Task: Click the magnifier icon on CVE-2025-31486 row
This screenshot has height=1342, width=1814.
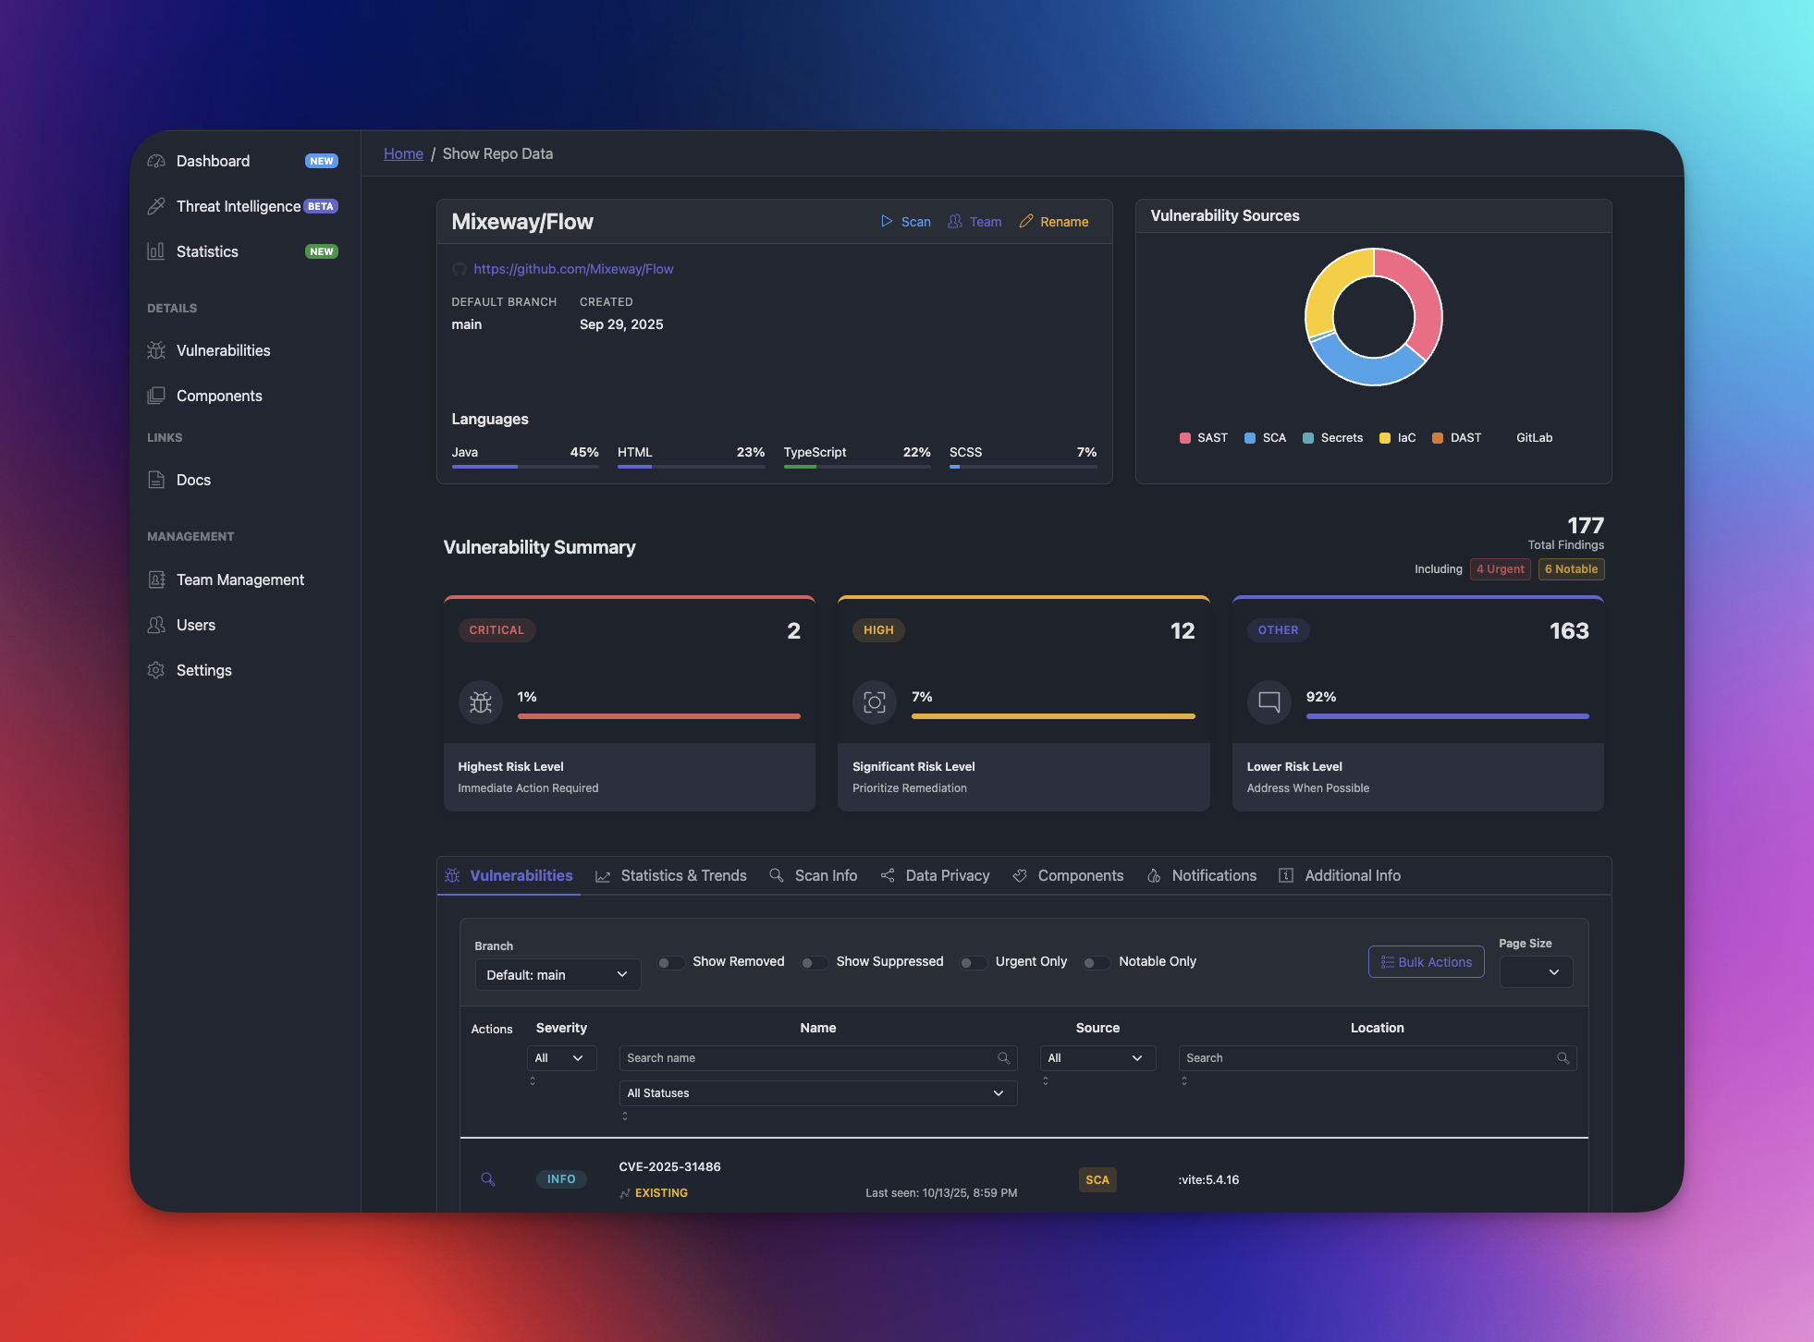Action: tap(488, 1179)
